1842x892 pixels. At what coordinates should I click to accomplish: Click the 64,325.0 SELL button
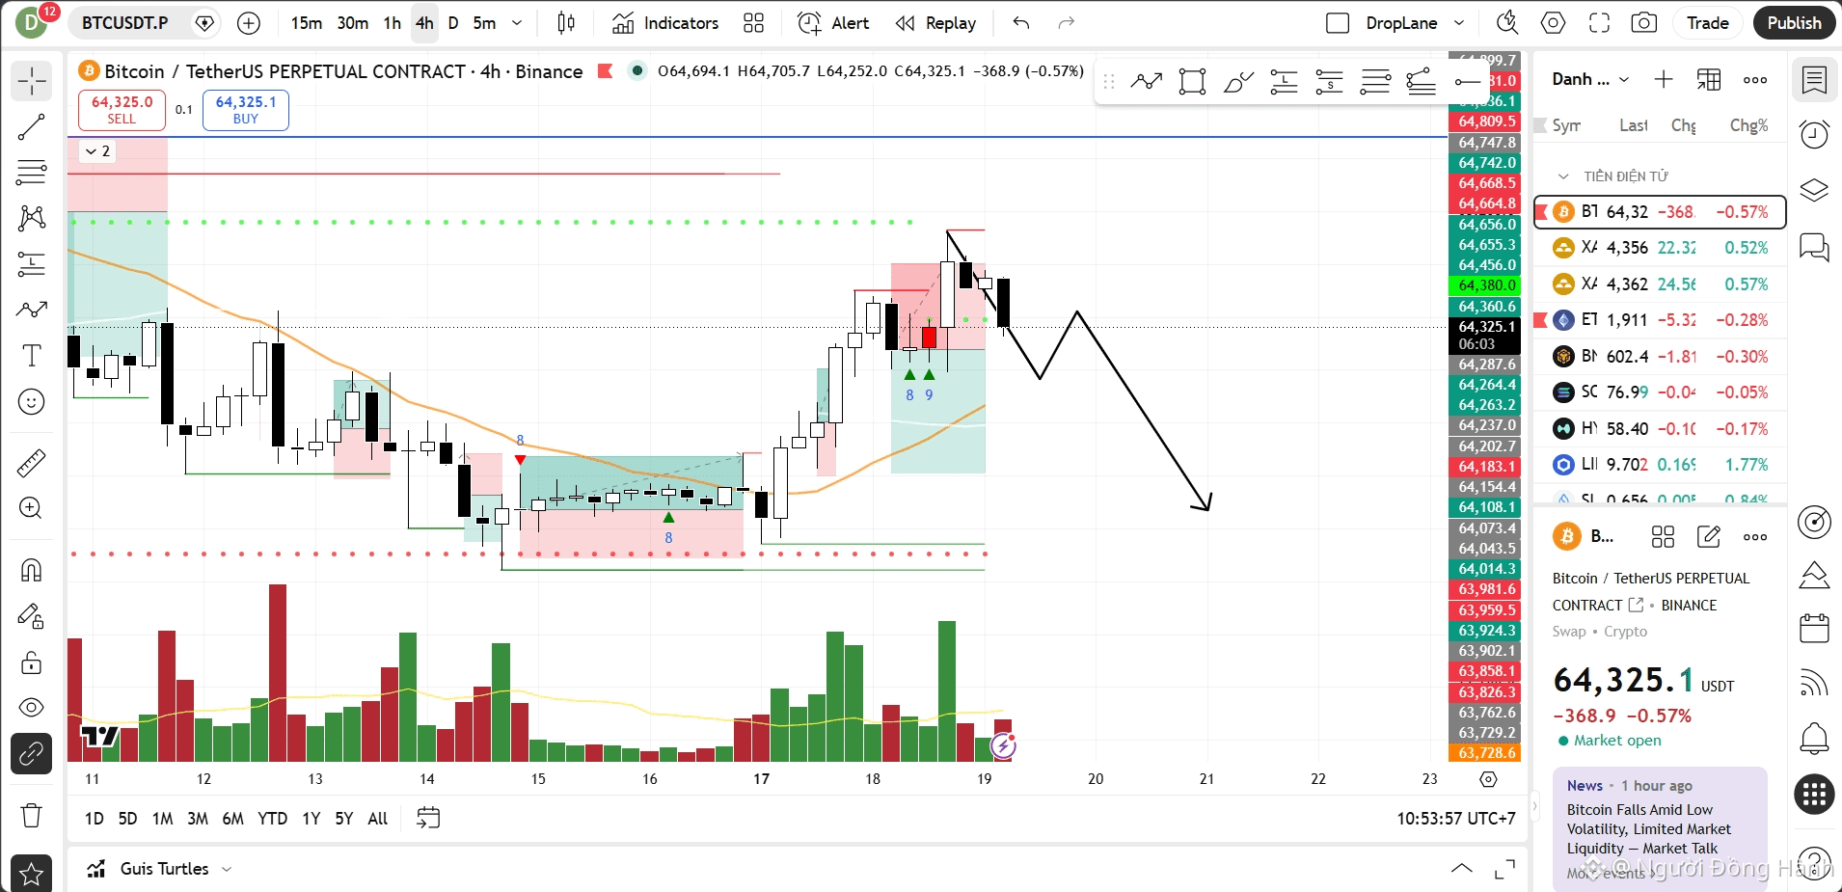pyautogui.click(x=122, y=110)
